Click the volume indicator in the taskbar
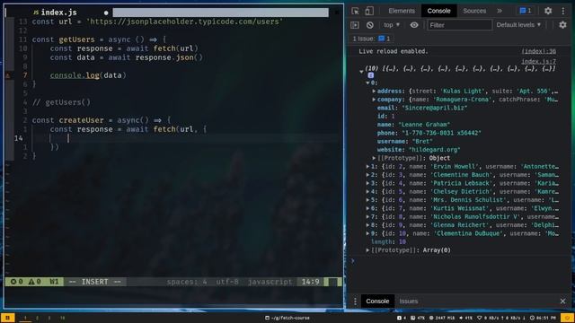Image resolution: width=575 pixels, height=323 pixels. click(465, 318)
